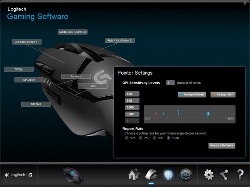Open the speedometer gauge icon in bottom bar
The width and height of the screenshot is (250, 187).
[186, 174]
